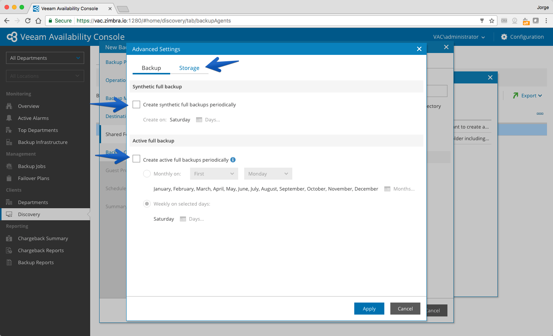
Task: Switch to the Backup tab
Action: (x=151, y=68)
